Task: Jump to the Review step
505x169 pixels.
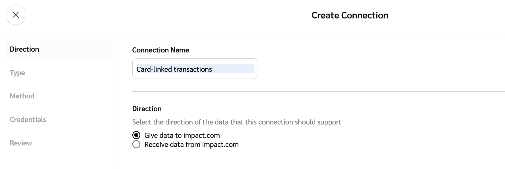Action: 21,143
